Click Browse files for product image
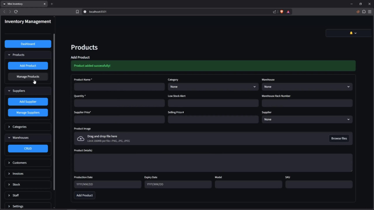374x210 pixels. click(339, 138)
